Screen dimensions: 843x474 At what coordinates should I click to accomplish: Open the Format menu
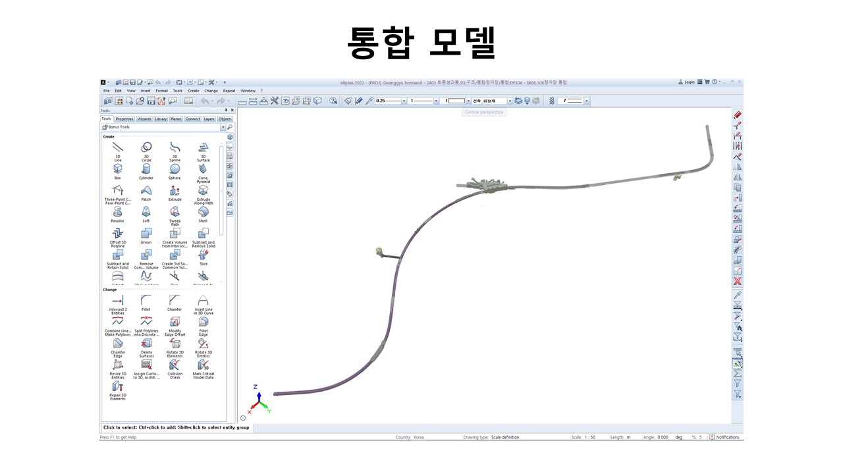pyautogui.click(x=161, y=91)
